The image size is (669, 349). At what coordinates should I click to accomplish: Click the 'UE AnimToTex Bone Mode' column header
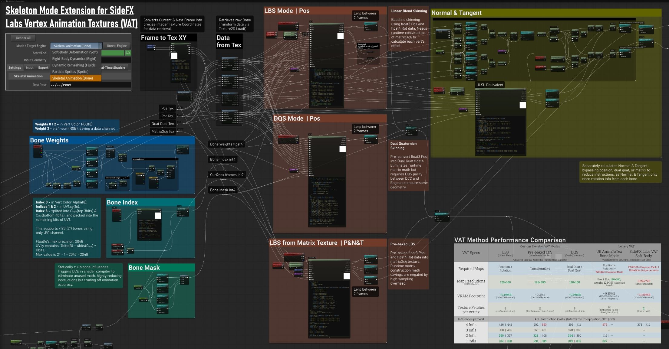coord(609,253)
